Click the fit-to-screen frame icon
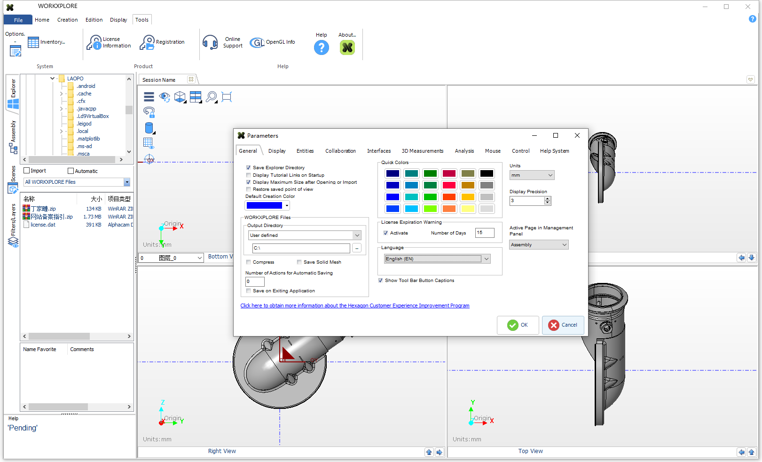 click(226, 96)
